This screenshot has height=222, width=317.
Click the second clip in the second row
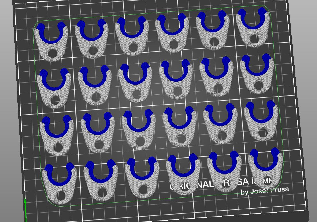tap(95, 85)
